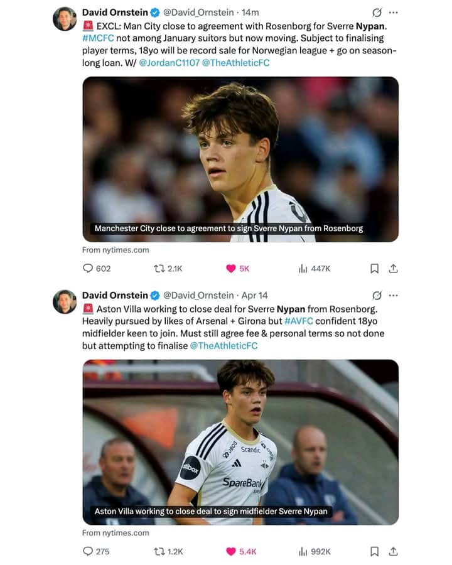The width and height of the screenshot is (452, 565).
Task: Open Grok icon on first tweet
Action: point(377,13)
